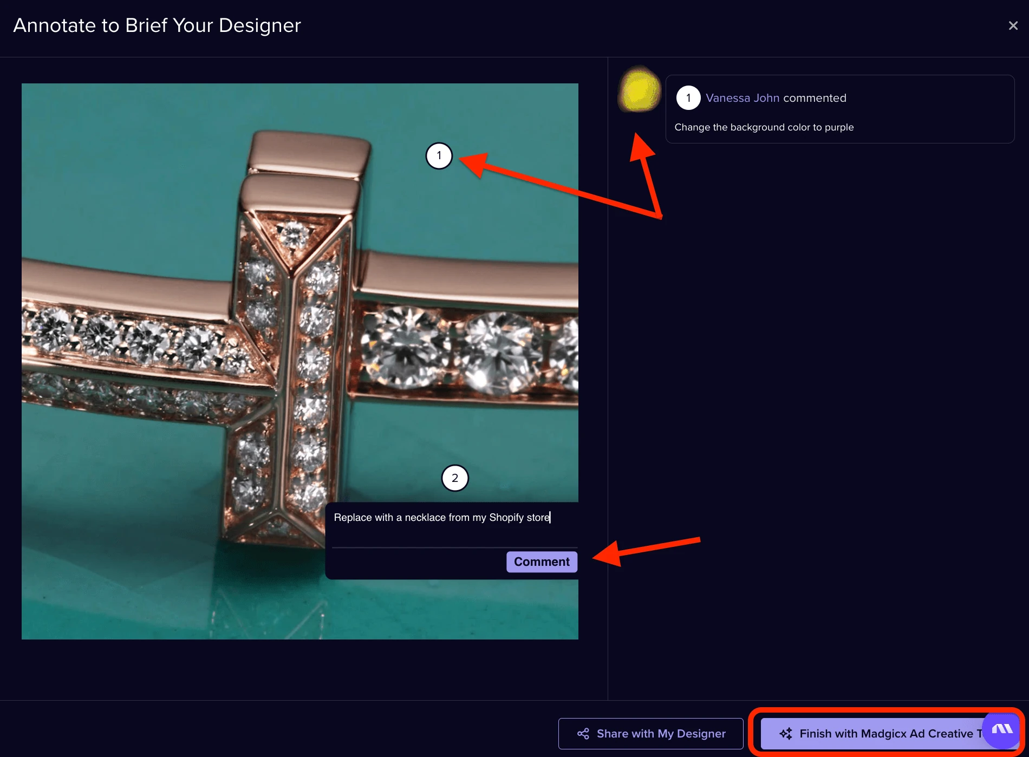
Task: Click the number 1 badge in comment
Action: (688, 98)
